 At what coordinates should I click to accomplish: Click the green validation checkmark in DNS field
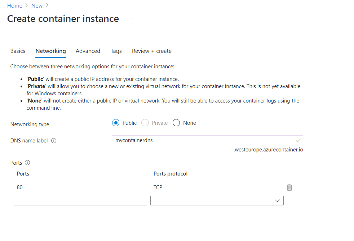(x=298, y=140)
